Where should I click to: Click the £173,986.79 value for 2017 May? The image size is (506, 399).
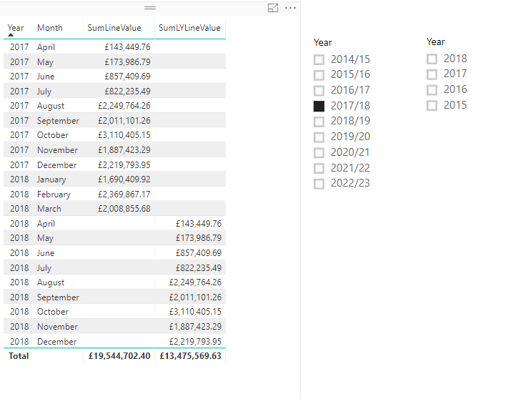127,61
